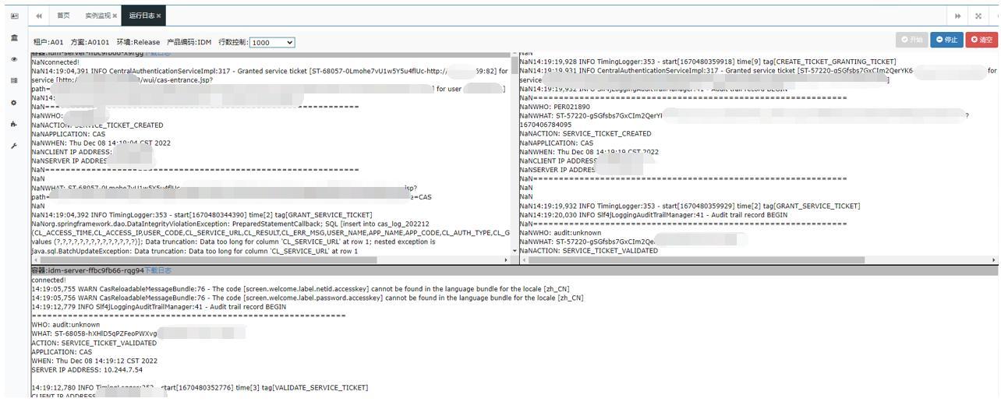Click the CREATE_TICKET_GRANTING_TICKET line in right log
The height and width of the screenshot is (402, 1001).
coord(708,62)
